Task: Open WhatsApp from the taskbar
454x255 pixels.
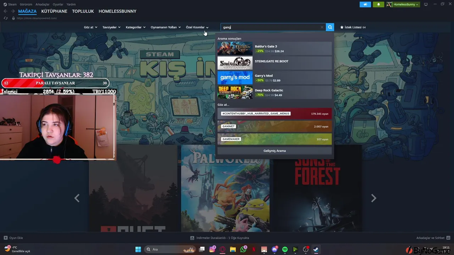Action: click(243, 249)
